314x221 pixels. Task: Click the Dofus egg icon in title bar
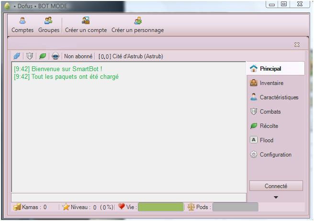click(x=7, y=6)
